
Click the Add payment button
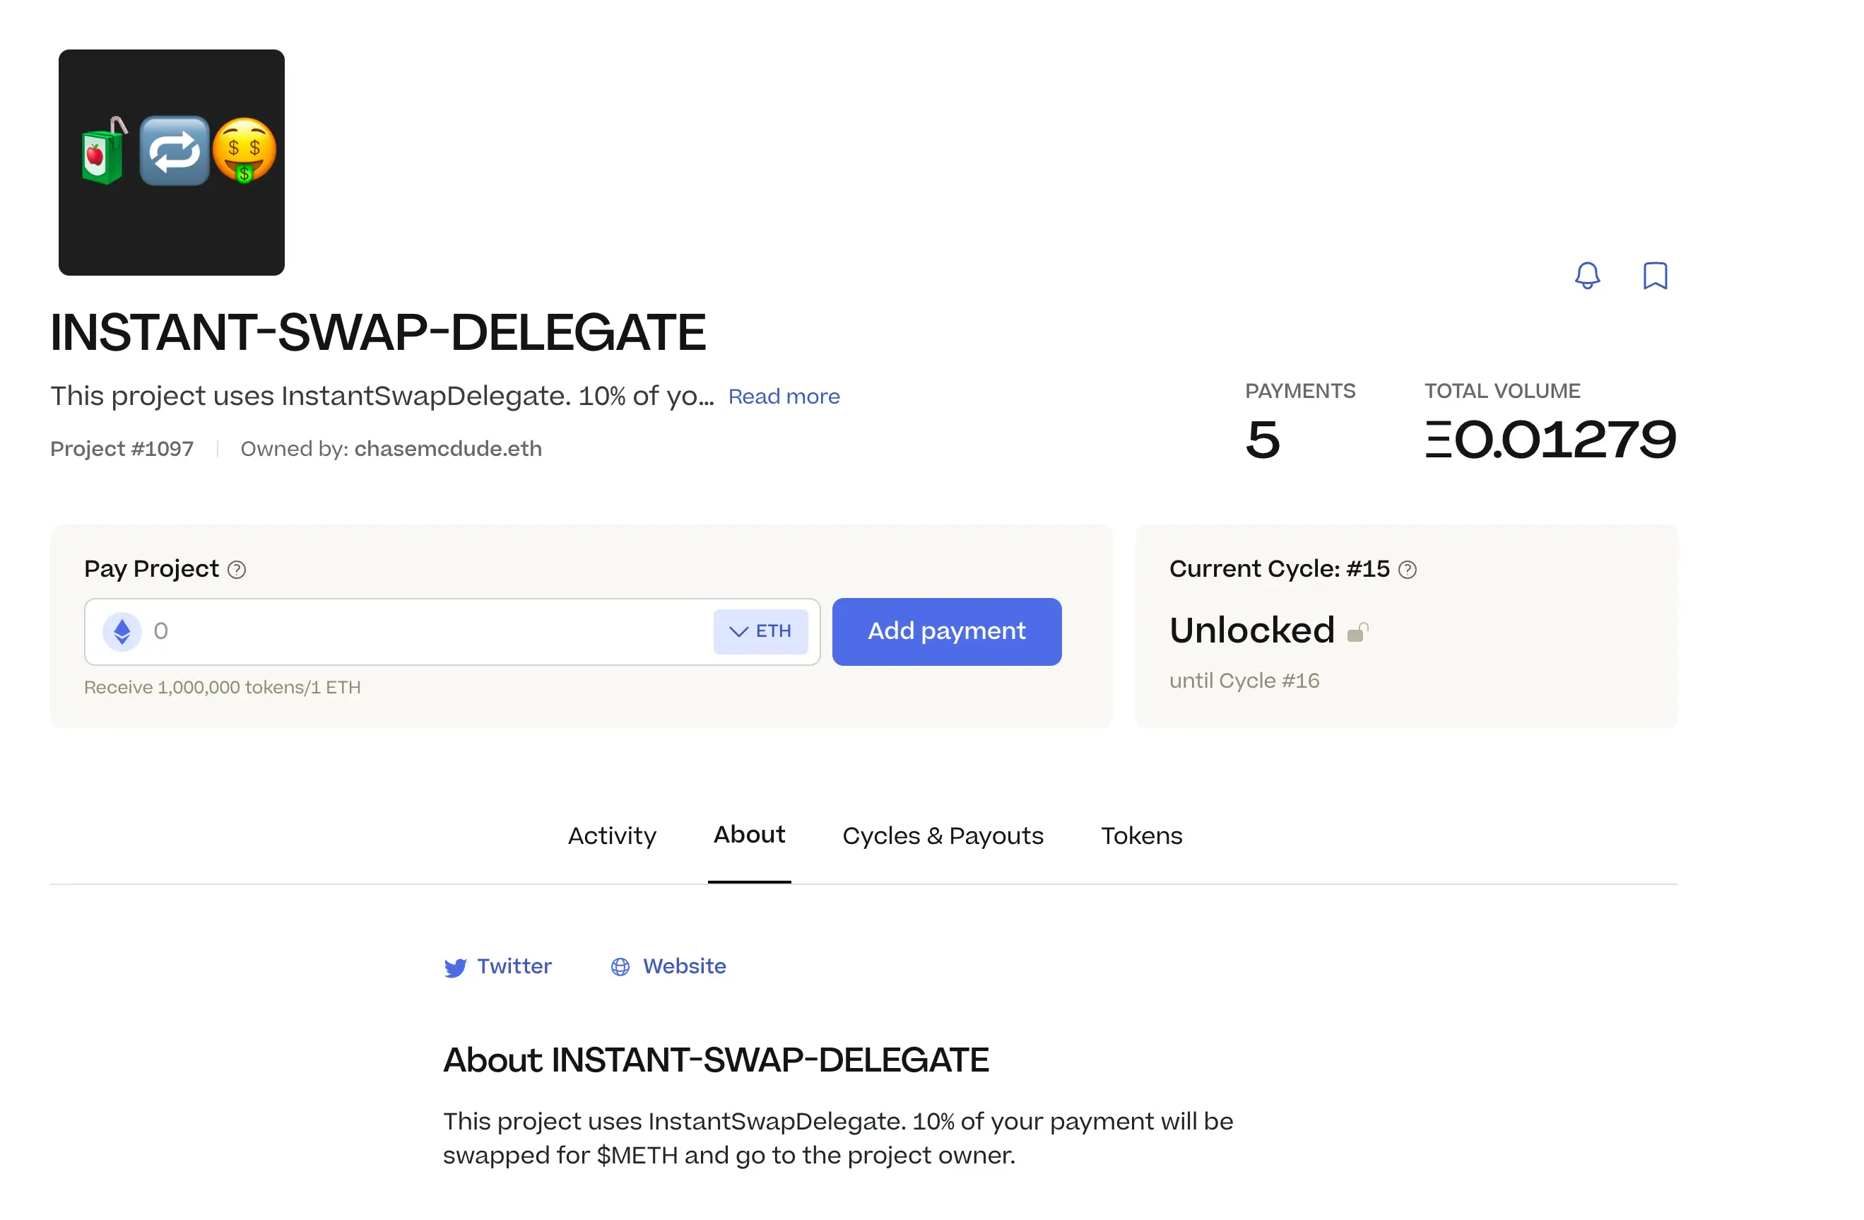tap(946, 630)
